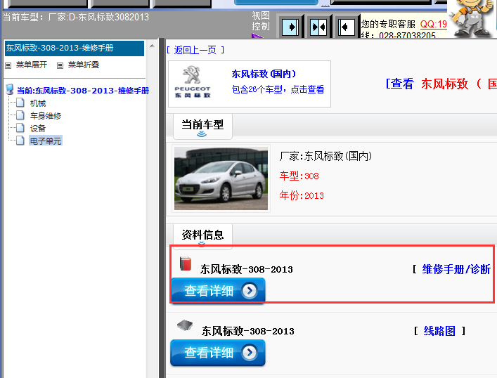Click the mechanic mascot icon

click(471, 18)
